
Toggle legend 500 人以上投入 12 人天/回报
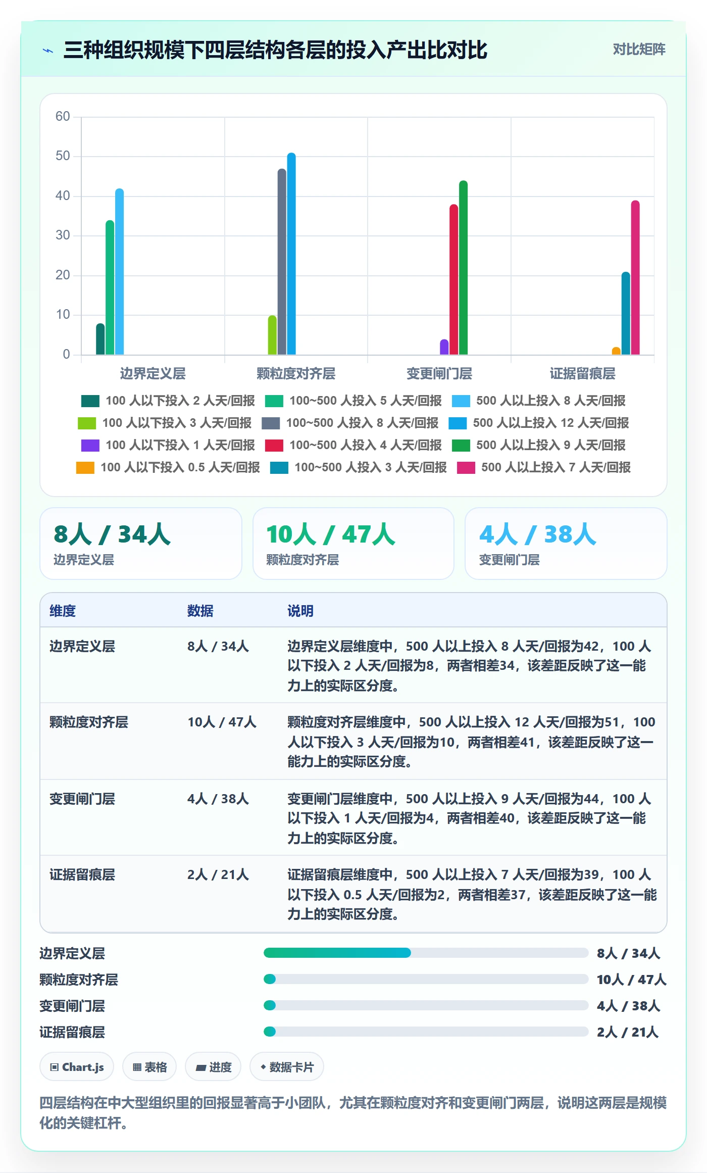click(538, 423)
